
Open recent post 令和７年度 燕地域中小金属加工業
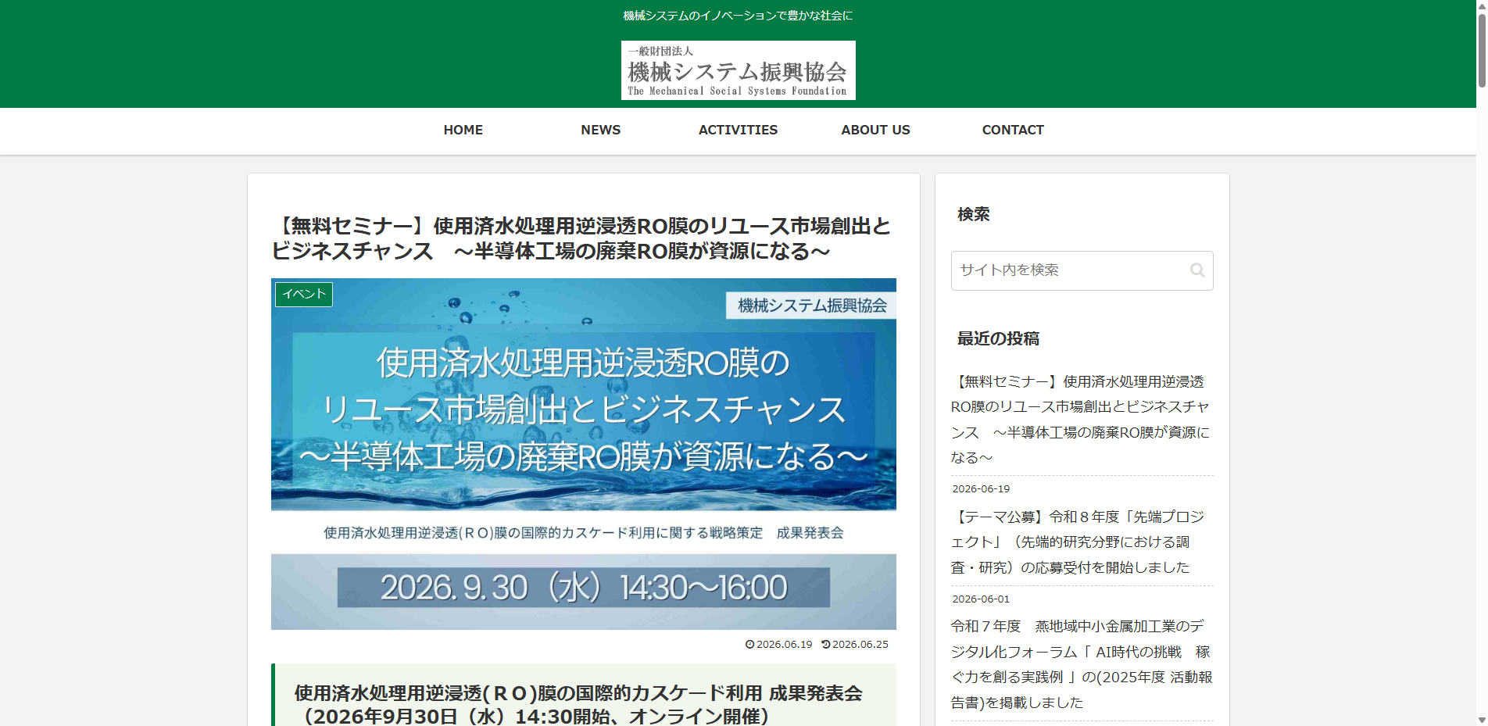pyautogui.click(x=1081, y=664)
